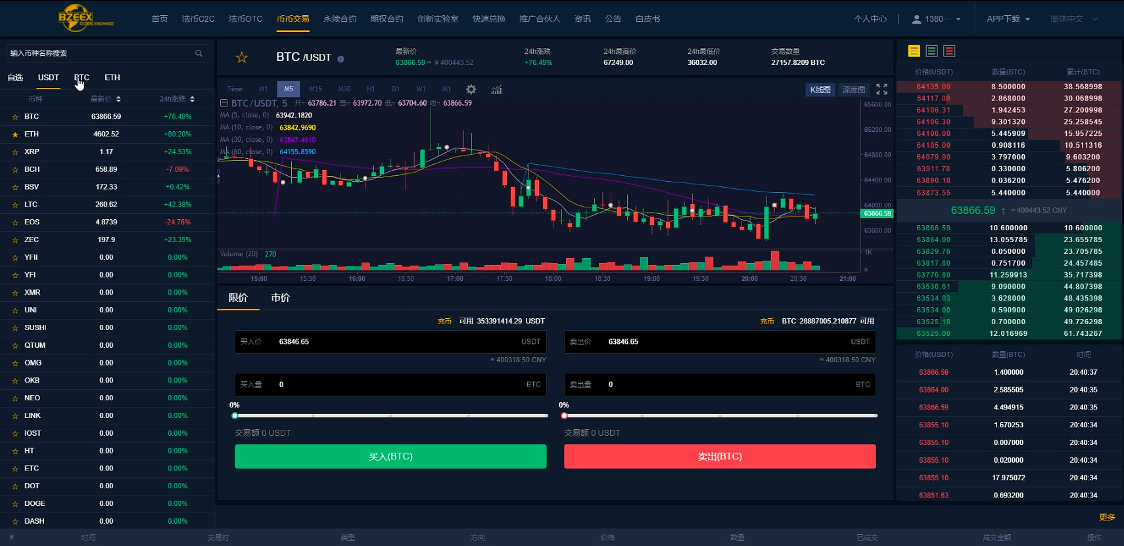Open the chart indicators icon
This screenshot has width=1124, height=546.
[496, 89]
